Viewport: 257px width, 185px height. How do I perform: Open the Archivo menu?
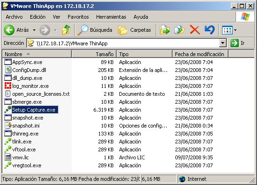tap(14, 17)
